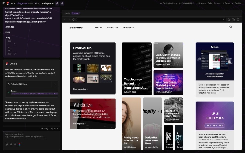This screenshot has width=245, height=153.
Task: Expand the preview URL bar dropdown
Action: click(x=223, y=20)
